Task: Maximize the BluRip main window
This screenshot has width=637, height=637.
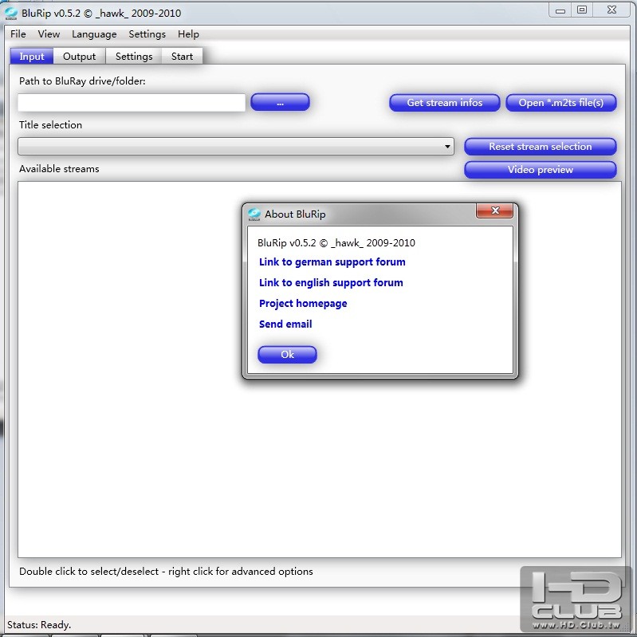Action: (x=582, y=10)
